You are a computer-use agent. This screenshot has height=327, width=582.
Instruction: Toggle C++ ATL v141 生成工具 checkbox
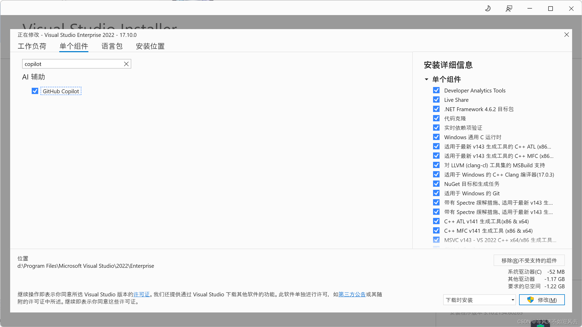pyautogui.click(x=436, y=221)
